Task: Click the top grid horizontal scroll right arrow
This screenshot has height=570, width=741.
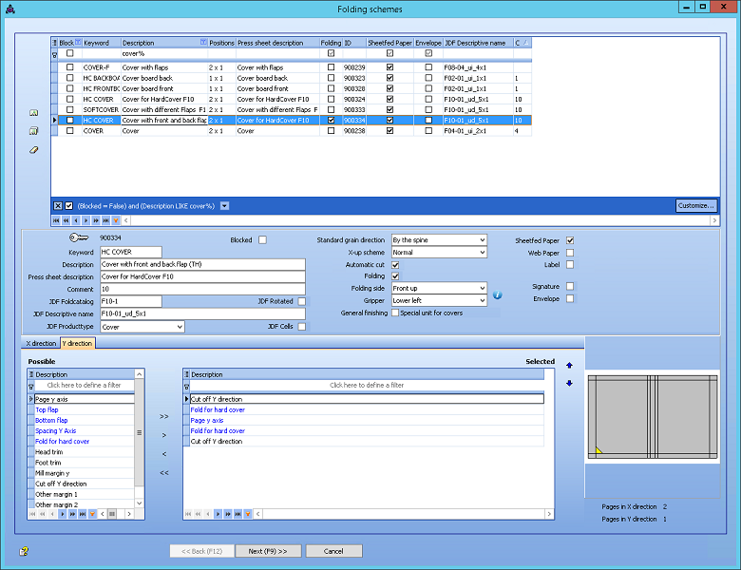Action: (714, 220)
